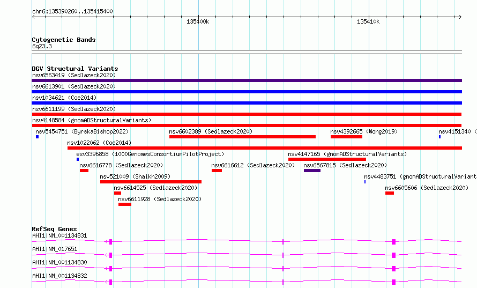Open the nsv6563419 (Sedlazeck2020) label

(x=74, y=75)
